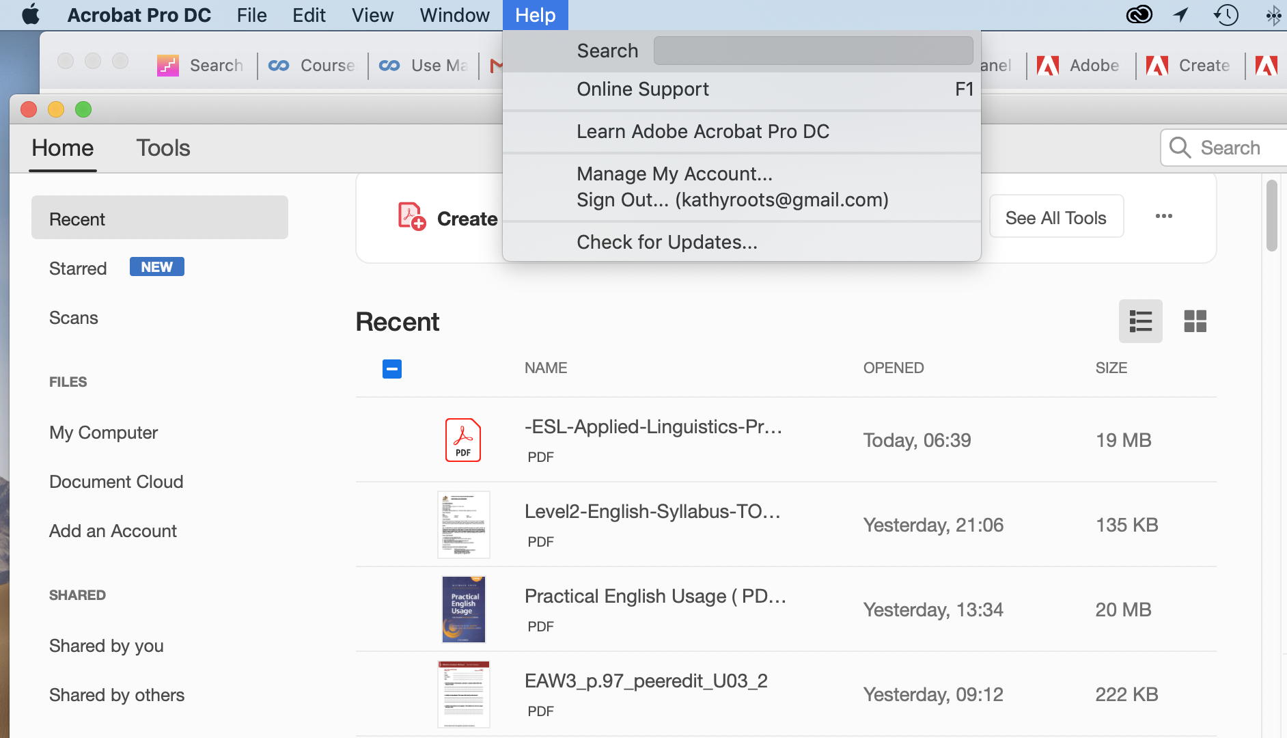Click the red PDF icon of the ESL-Applied-Linguistics file

(463, 439)
